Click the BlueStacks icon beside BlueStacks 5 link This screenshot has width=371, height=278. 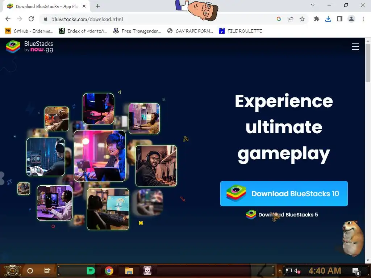251,215
